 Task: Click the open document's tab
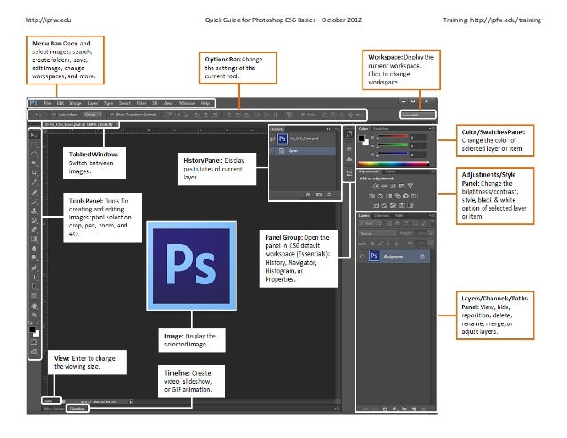(80, 124)
